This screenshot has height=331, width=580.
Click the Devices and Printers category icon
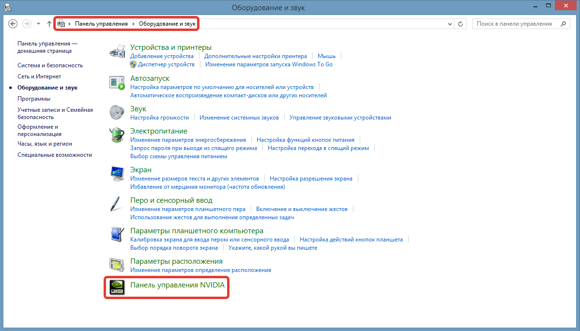click(x=117, y=52)
